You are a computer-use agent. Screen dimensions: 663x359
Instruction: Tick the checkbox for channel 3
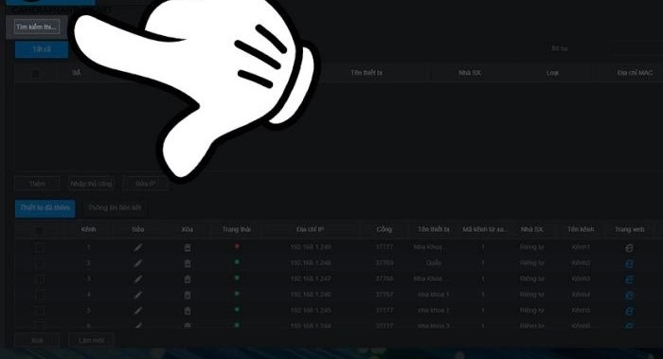(x=40, y=279)
